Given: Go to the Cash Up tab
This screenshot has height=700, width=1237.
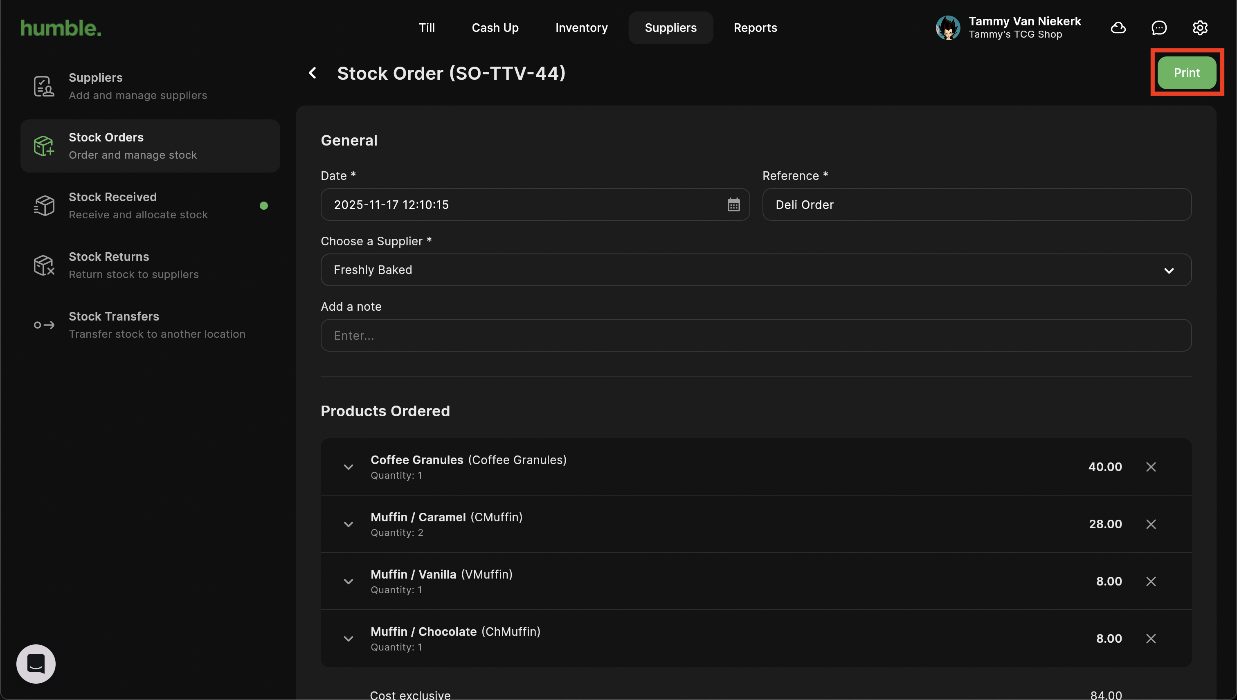Looking at the screenshot, I should (495, 28).
